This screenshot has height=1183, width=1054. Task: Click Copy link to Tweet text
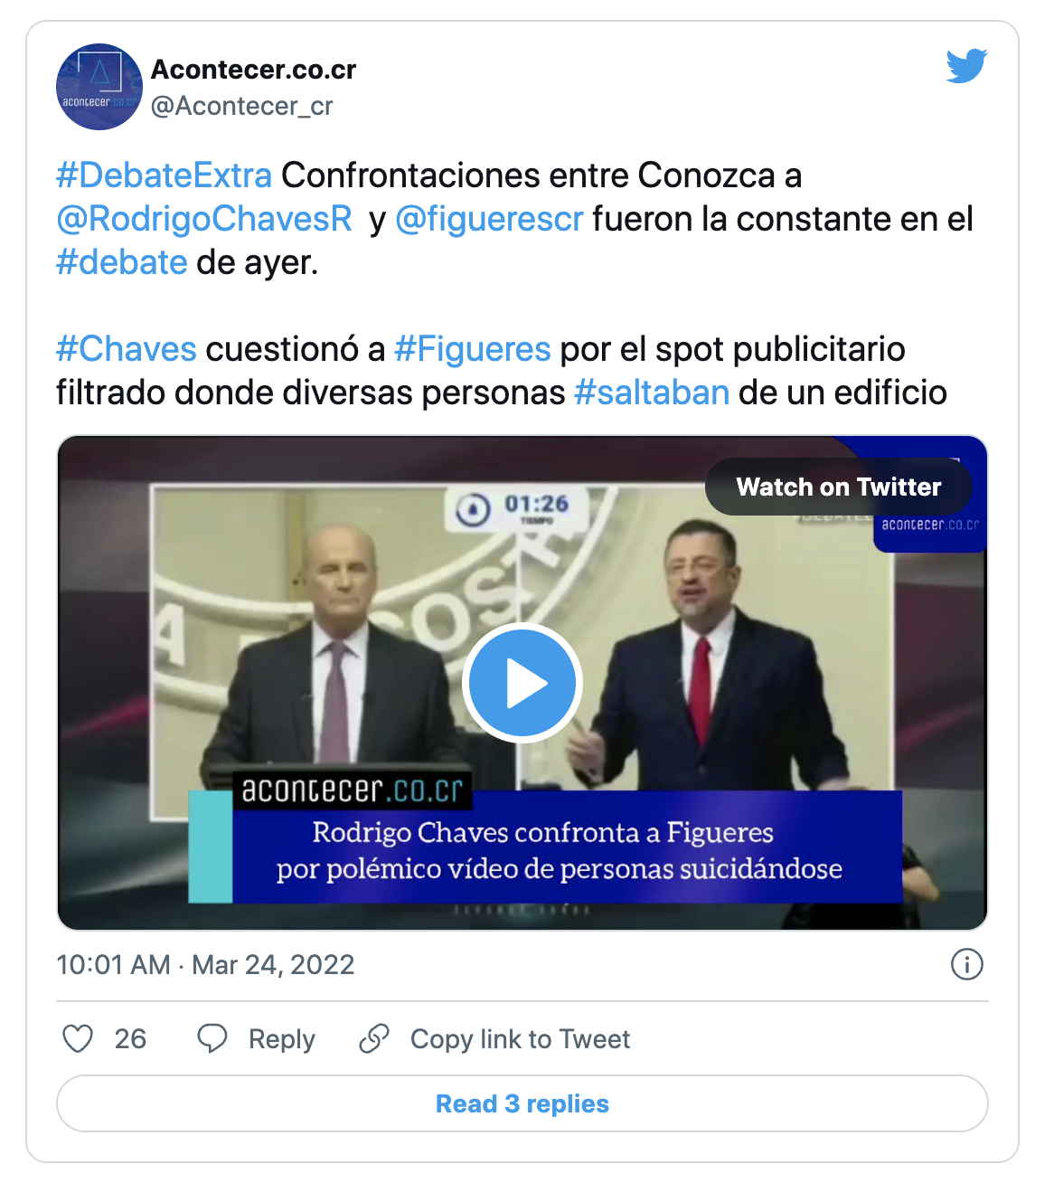pyautogui.click(x=521, y=1039)
